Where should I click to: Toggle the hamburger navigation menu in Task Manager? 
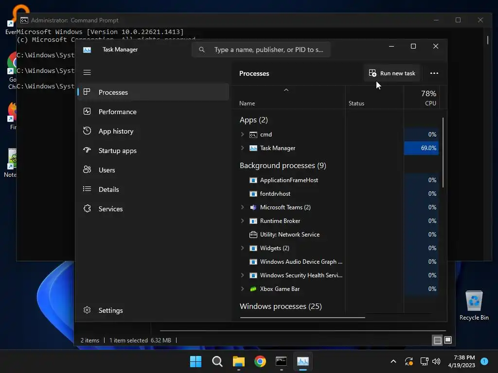[87, 72]
